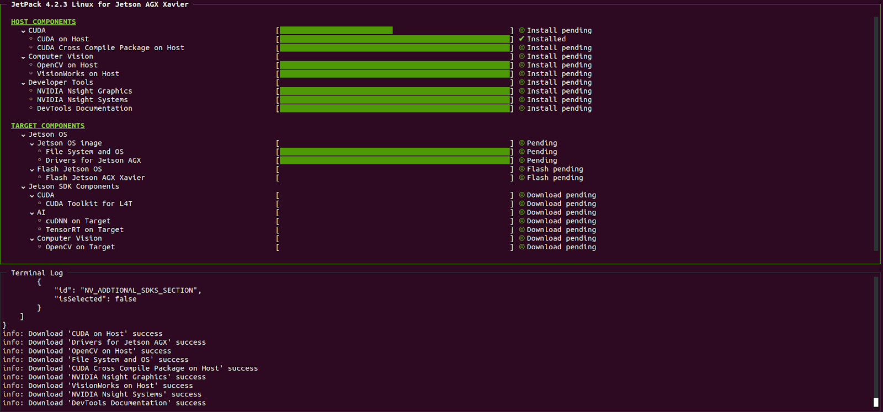
Task: Collapse the target Computer Vision chevron
Action: pos(32,239)
